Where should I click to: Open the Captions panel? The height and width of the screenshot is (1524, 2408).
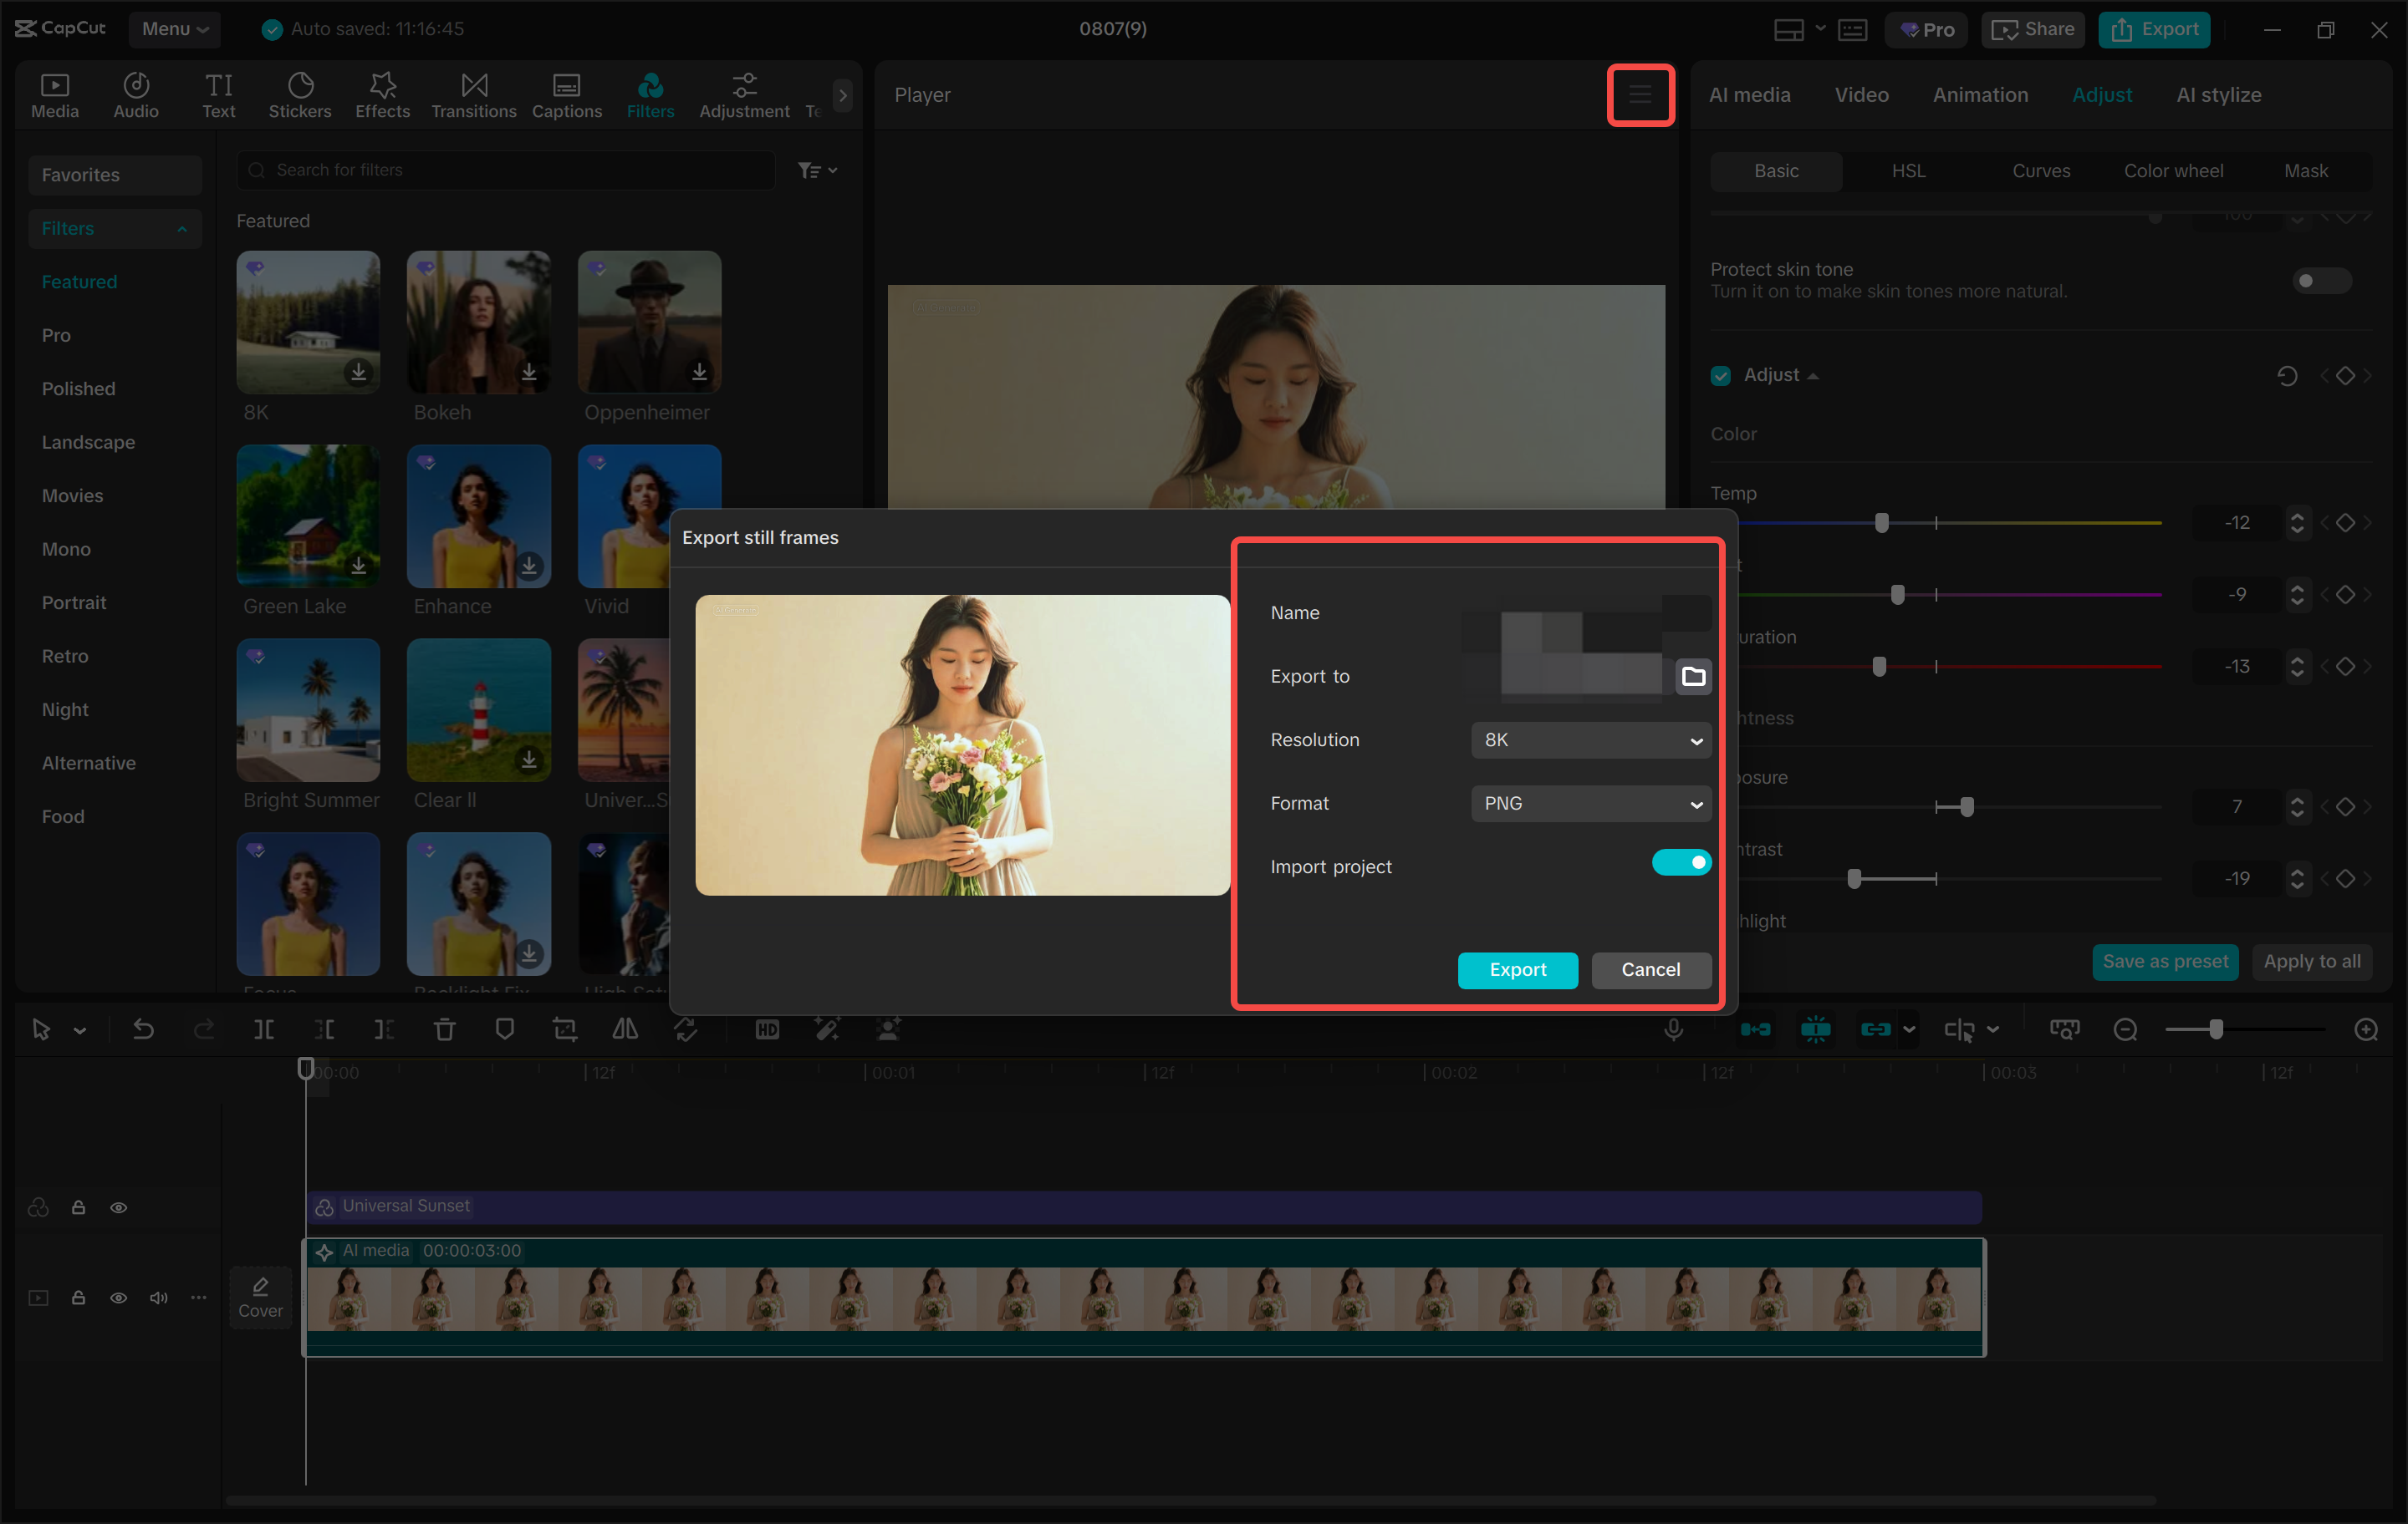(x=566, y=95)
